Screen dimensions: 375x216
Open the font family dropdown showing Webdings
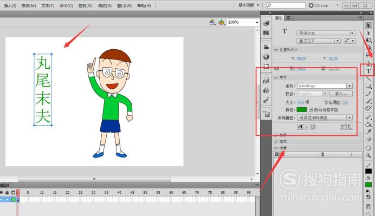(x=325, y=86)
